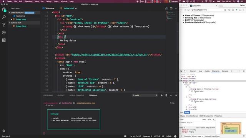Image resolution: width=246 pixels, height=138 pixels.
Task: Kill the terminal with the trash icon
Action: click(x=166, y=95)
